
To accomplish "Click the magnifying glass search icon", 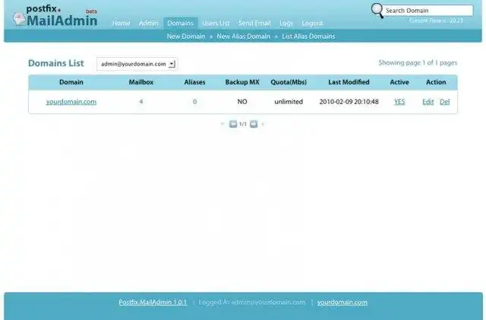I will 377,11.
